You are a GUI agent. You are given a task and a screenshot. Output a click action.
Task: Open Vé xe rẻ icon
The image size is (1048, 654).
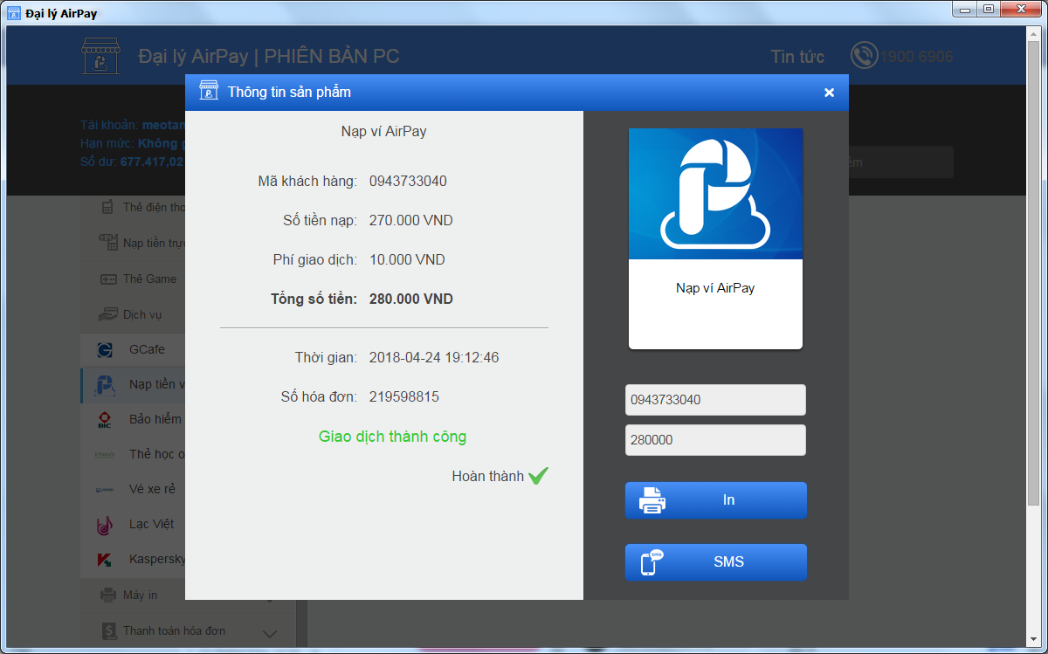pyautogui.click(x=105, y=490)
